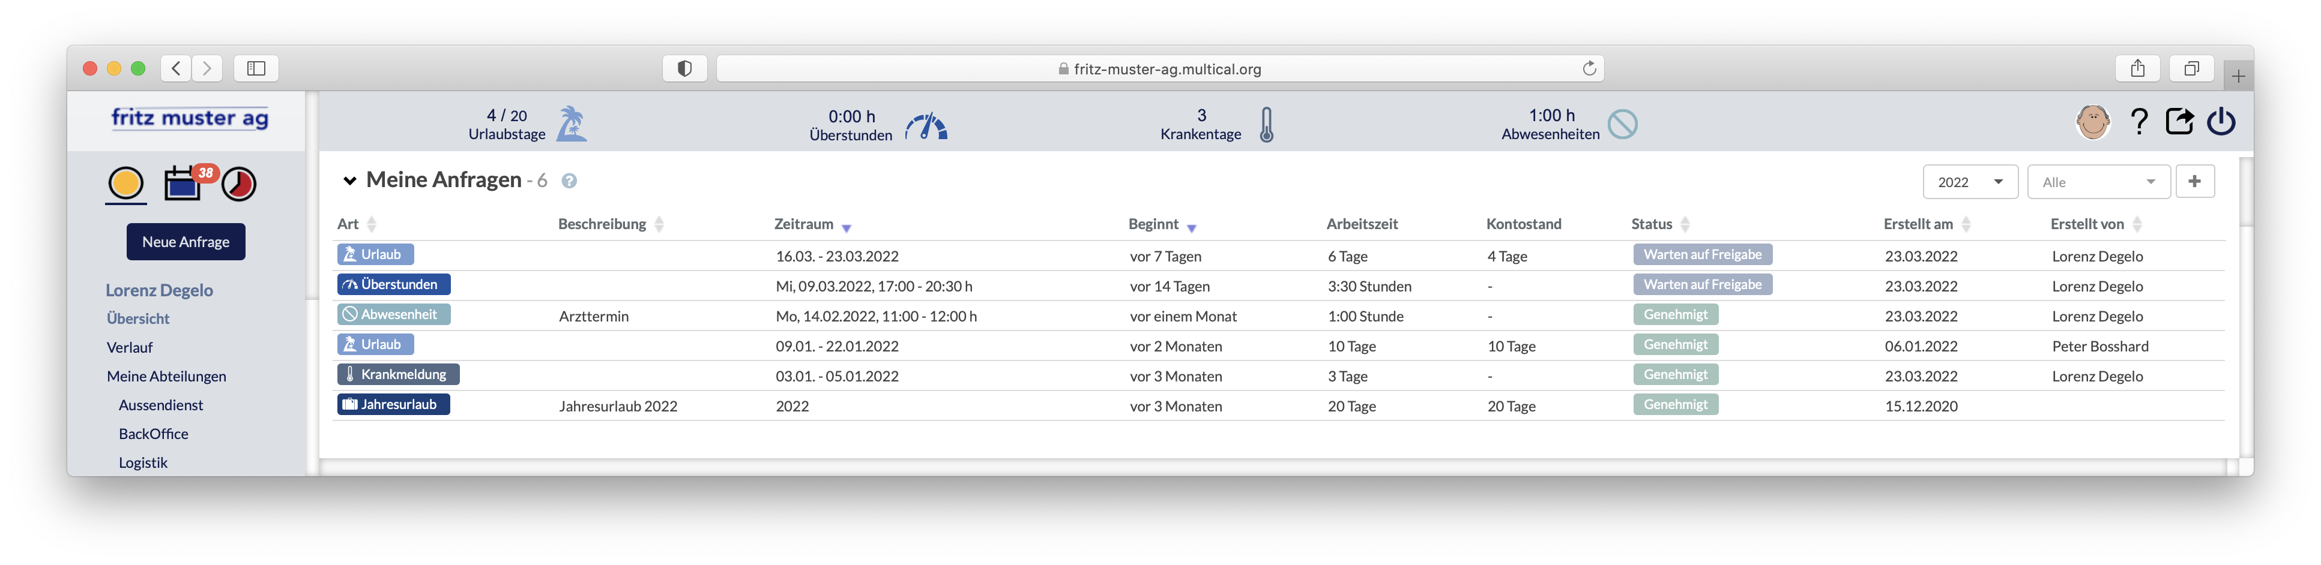Open help via question mark icon
This screenshot has width=2321, height=565.
point(2139,121)
